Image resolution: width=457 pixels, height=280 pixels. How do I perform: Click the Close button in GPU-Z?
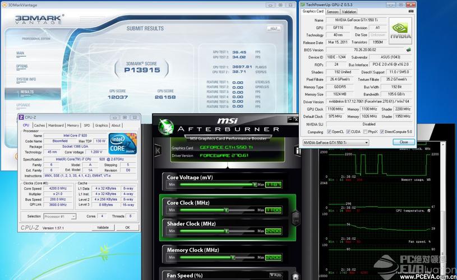(404, 142)
